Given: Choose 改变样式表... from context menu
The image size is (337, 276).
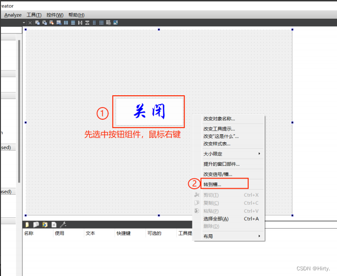Looking at the screenshot, I should click(229, 144).
